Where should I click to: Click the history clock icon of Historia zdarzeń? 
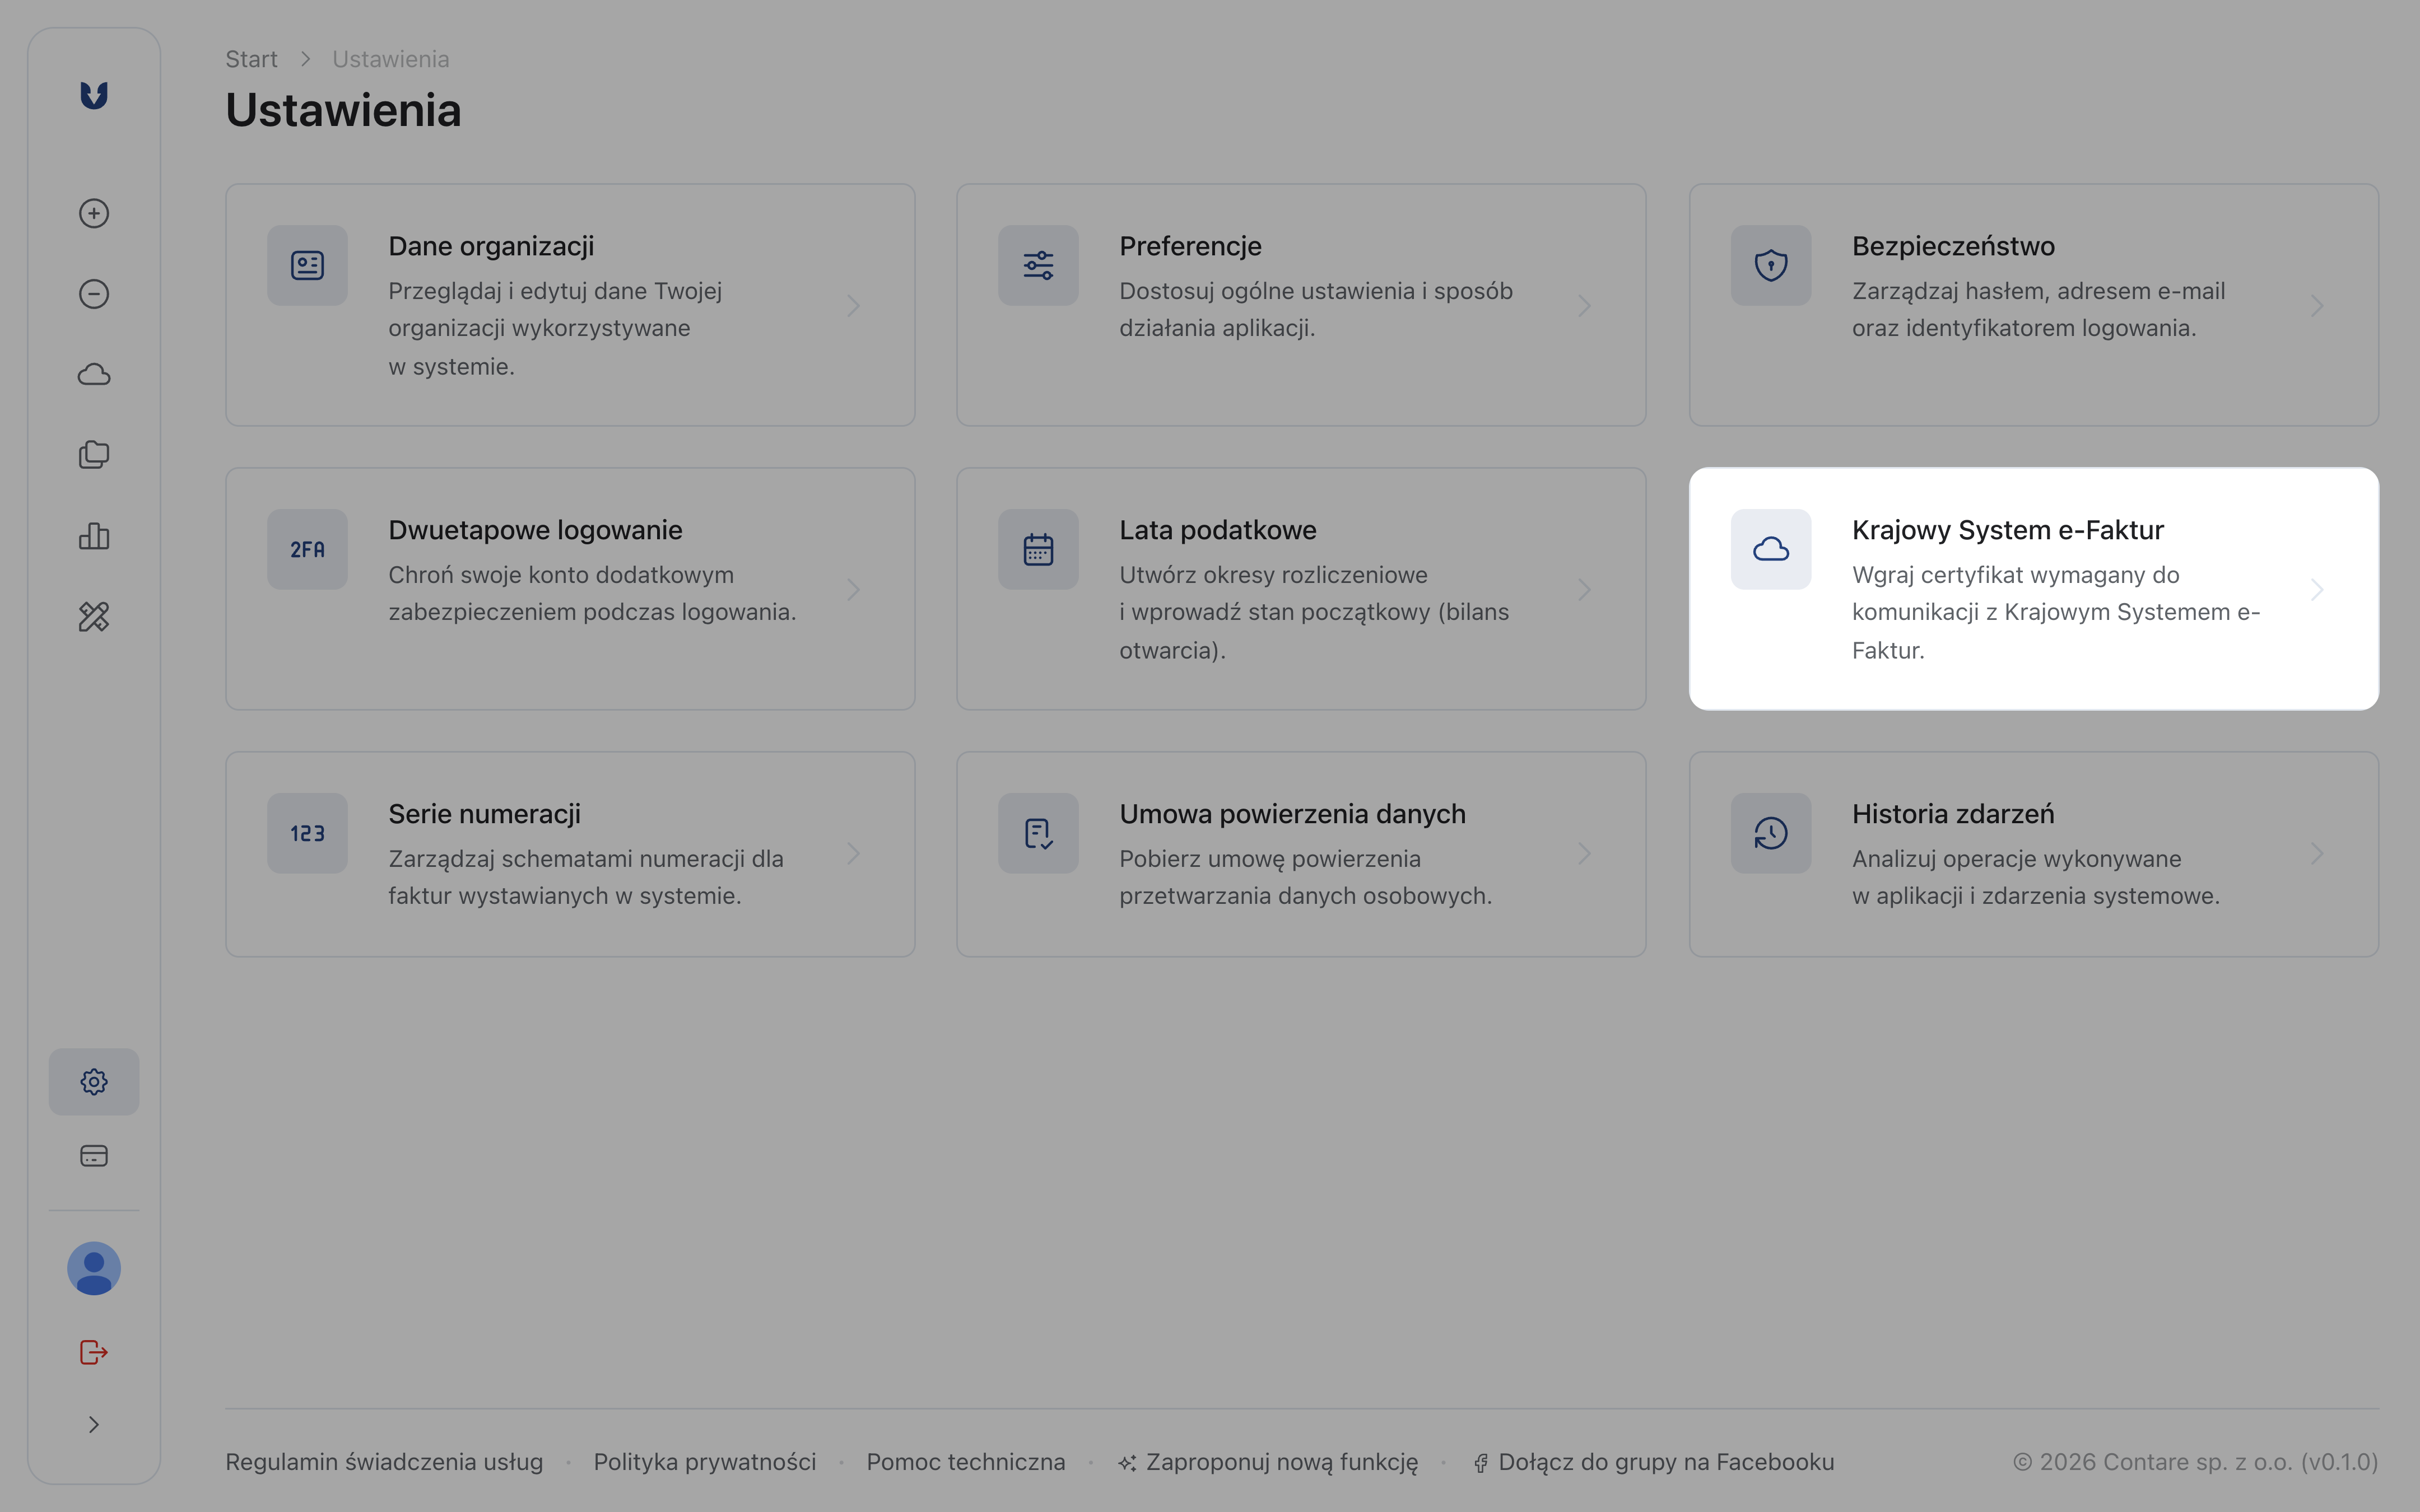[x=1771, y=833]
